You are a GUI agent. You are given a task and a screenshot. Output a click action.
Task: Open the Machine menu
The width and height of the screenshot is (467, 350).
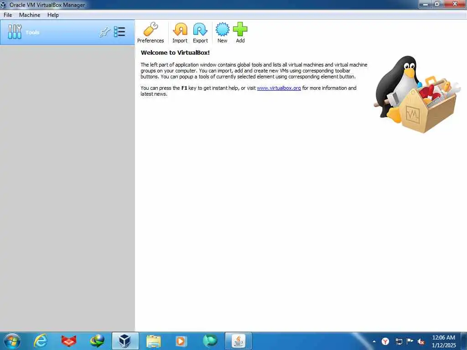coord(30,15)
